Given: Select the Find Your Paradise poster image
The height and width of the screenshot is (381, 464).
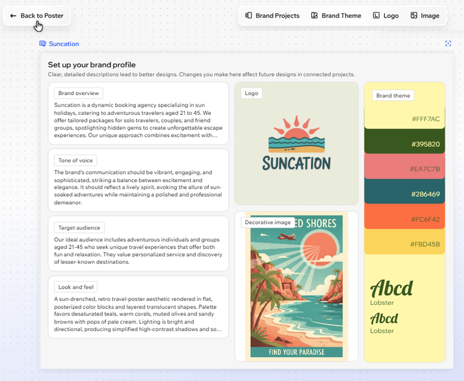Looking at the screenshot, I should tap(297, 286).
